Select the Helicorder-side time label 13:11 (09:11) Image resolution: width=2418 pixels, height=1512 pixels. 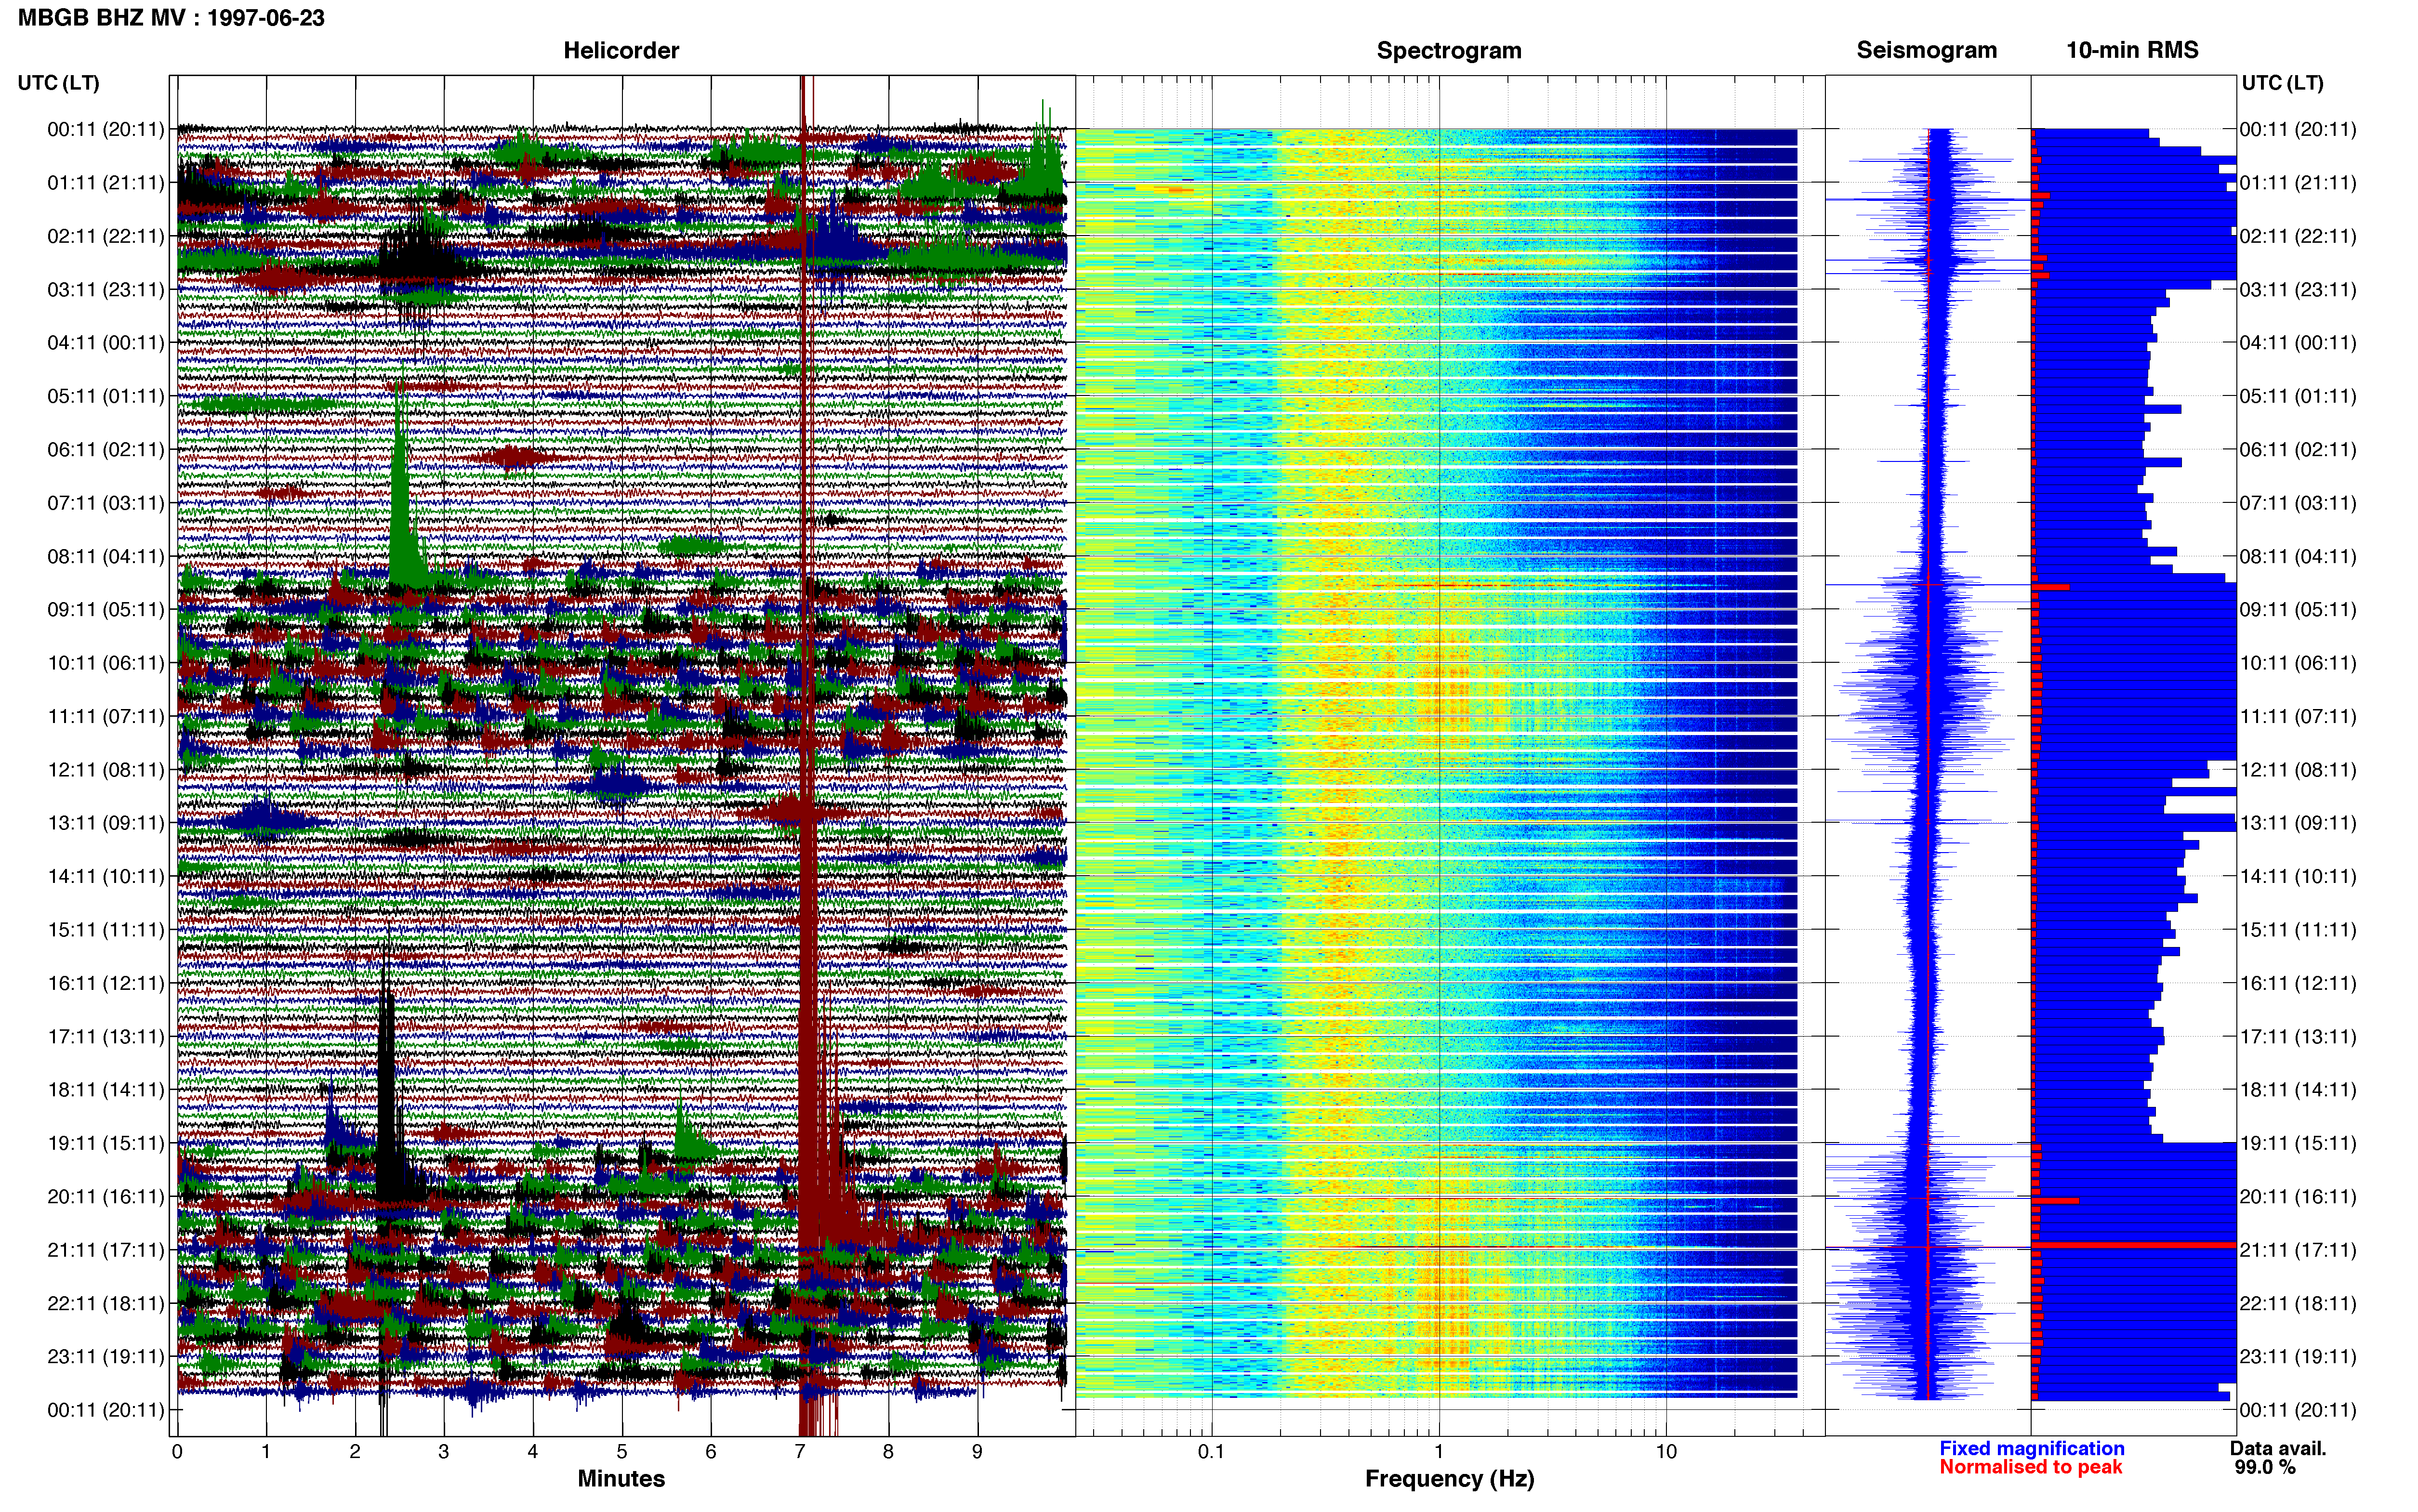[x=105, y=823]
